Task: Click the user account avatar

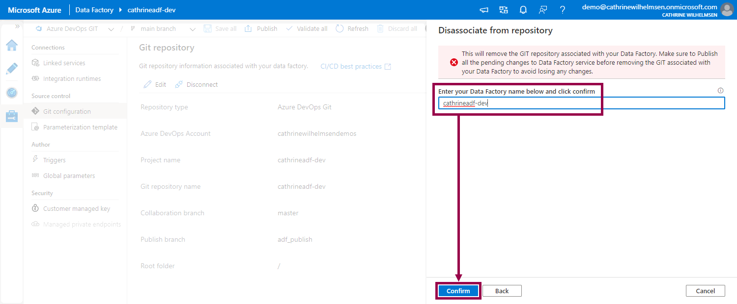Action: tap(726, 10)
